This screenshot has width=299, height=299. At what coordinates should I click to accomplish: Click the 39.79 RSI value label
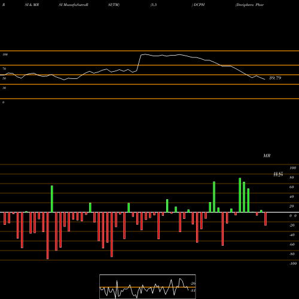275,78
